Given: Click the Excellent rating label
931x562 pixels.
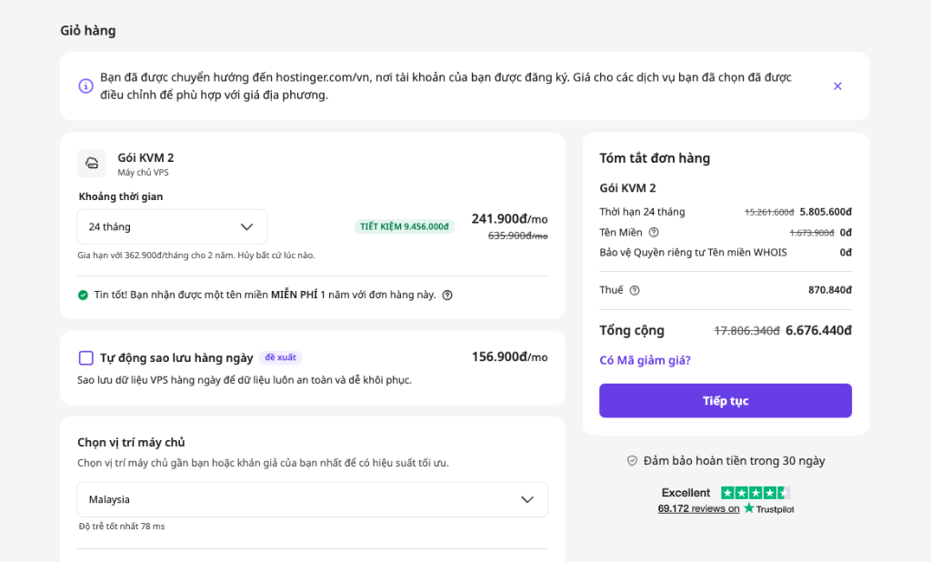Looking at the screenshot, I should point(686,493).
